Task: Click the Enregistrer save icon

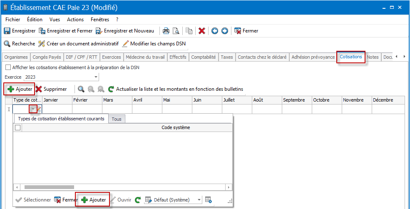Action: click(x=7, y=31)
